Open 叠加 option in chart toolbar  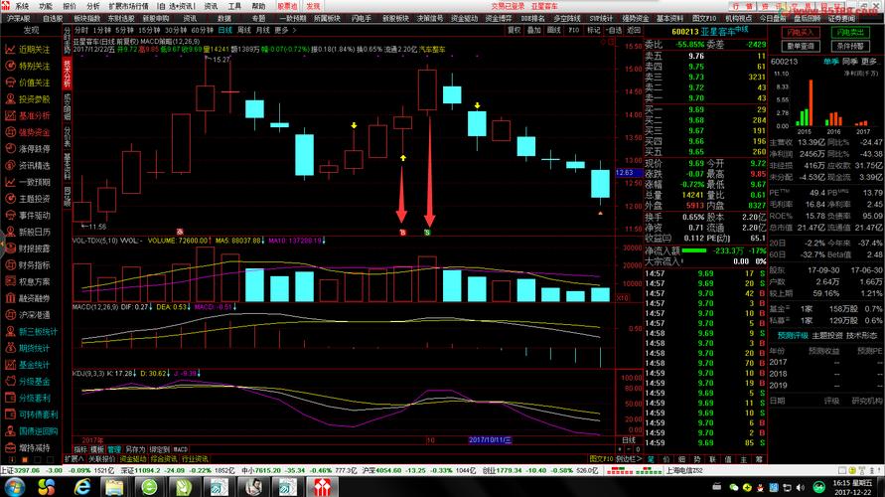534,30
